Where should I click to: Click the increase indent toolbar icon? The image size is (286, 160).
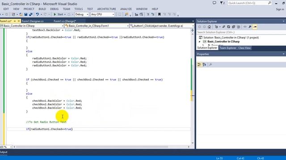[141, 14]
